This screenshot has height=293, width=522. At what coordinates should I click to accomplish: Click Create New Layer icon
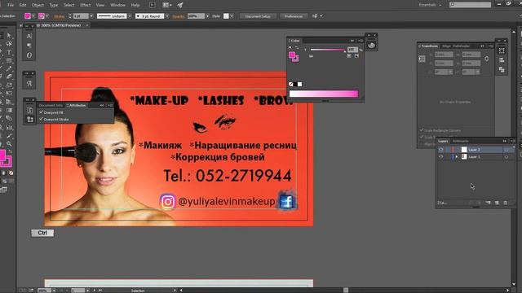tap(497, 203)
